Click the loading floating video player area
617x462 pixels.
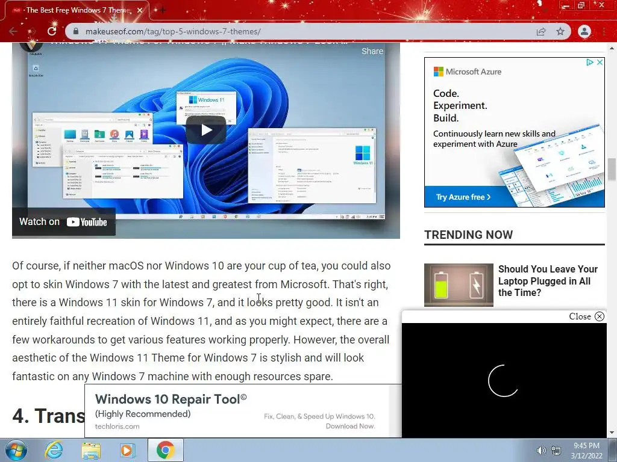pyautogui.click(x=504, y=380)
